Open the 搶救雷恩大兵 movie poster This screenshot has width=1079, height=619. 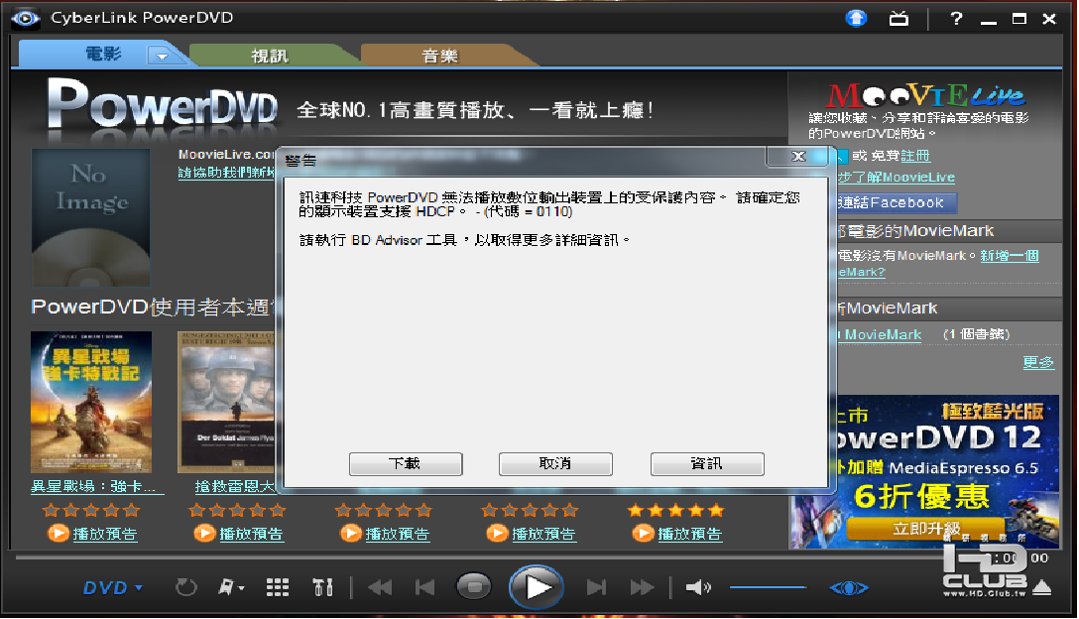coord(226,402)
